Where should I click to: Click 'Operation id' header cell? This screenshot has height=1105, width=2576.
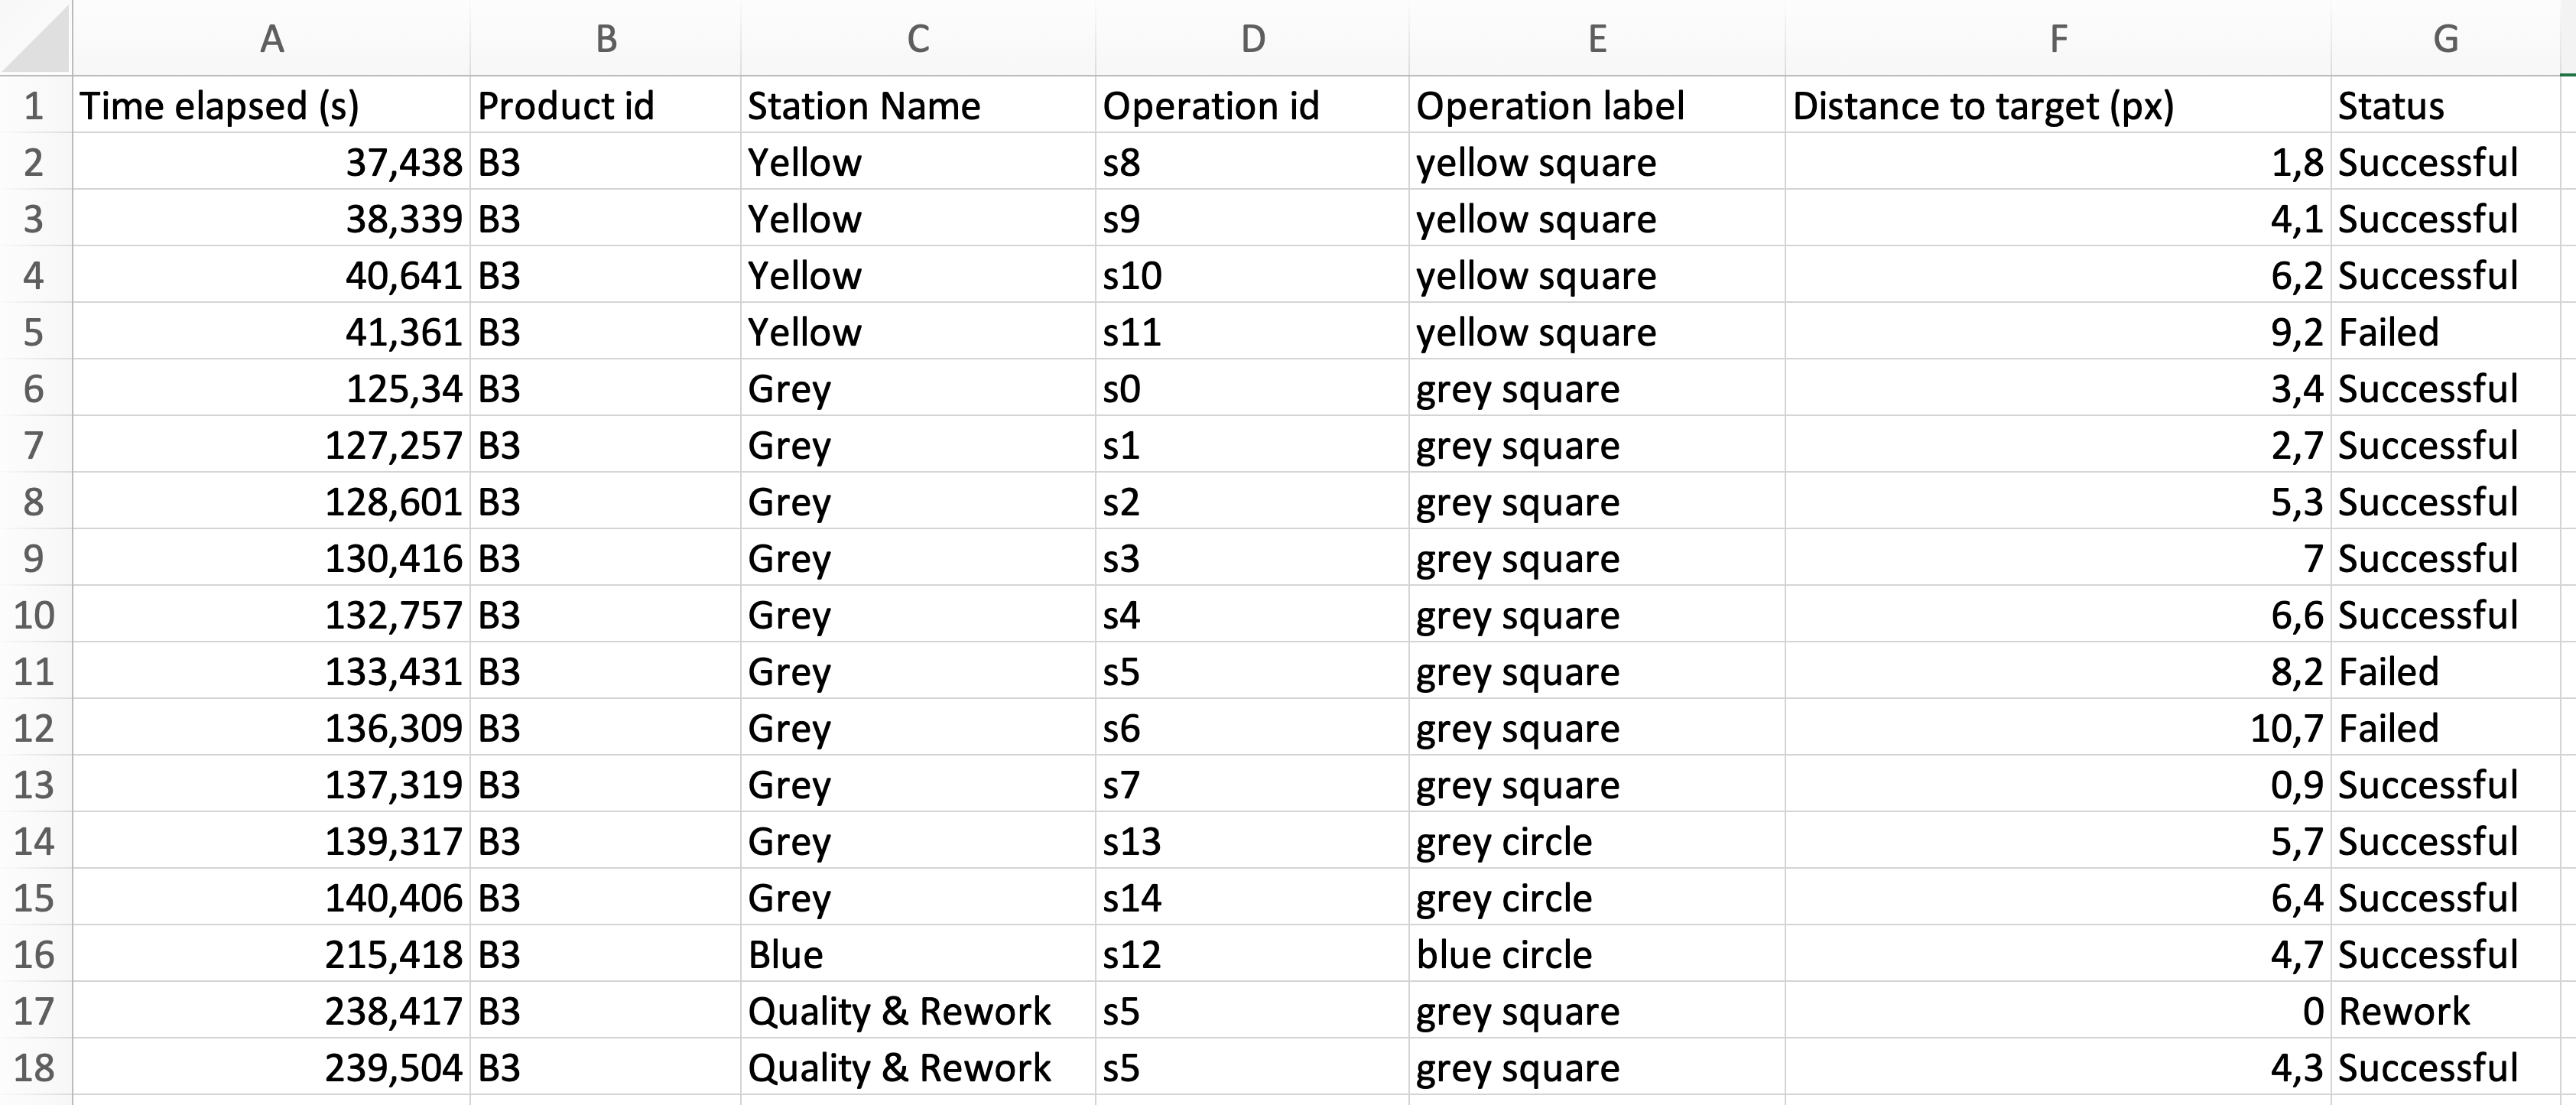point(1252,105)
